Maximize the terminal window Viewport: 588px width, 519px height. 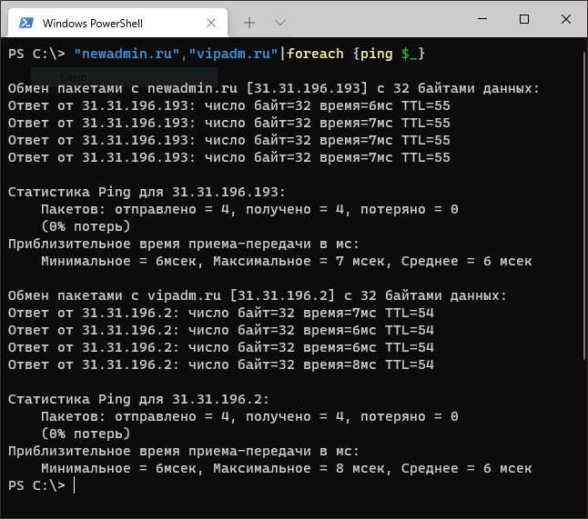pos(524,19)
